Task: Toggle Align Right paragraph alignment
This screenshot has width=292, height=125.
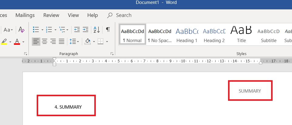Action: tap(53, 41)
